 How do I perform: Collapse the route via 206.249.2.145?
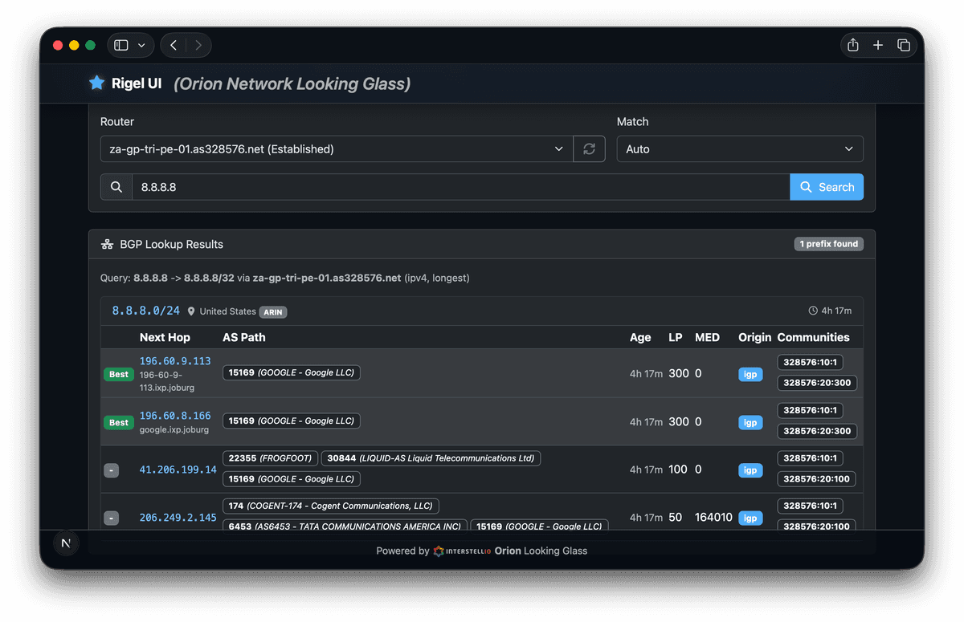(x=111, y=518)
